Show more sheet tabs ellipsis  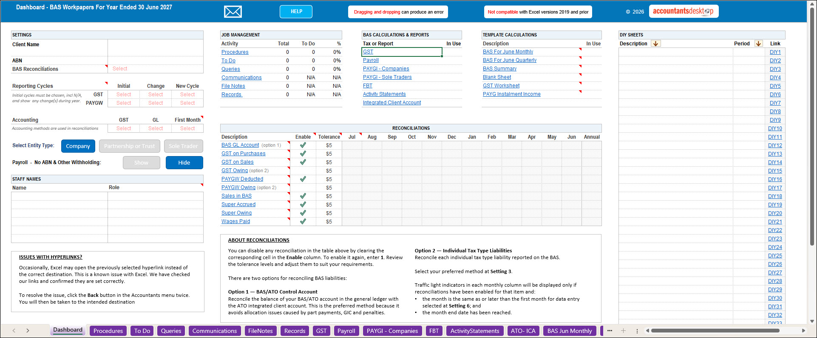point(610,331)
